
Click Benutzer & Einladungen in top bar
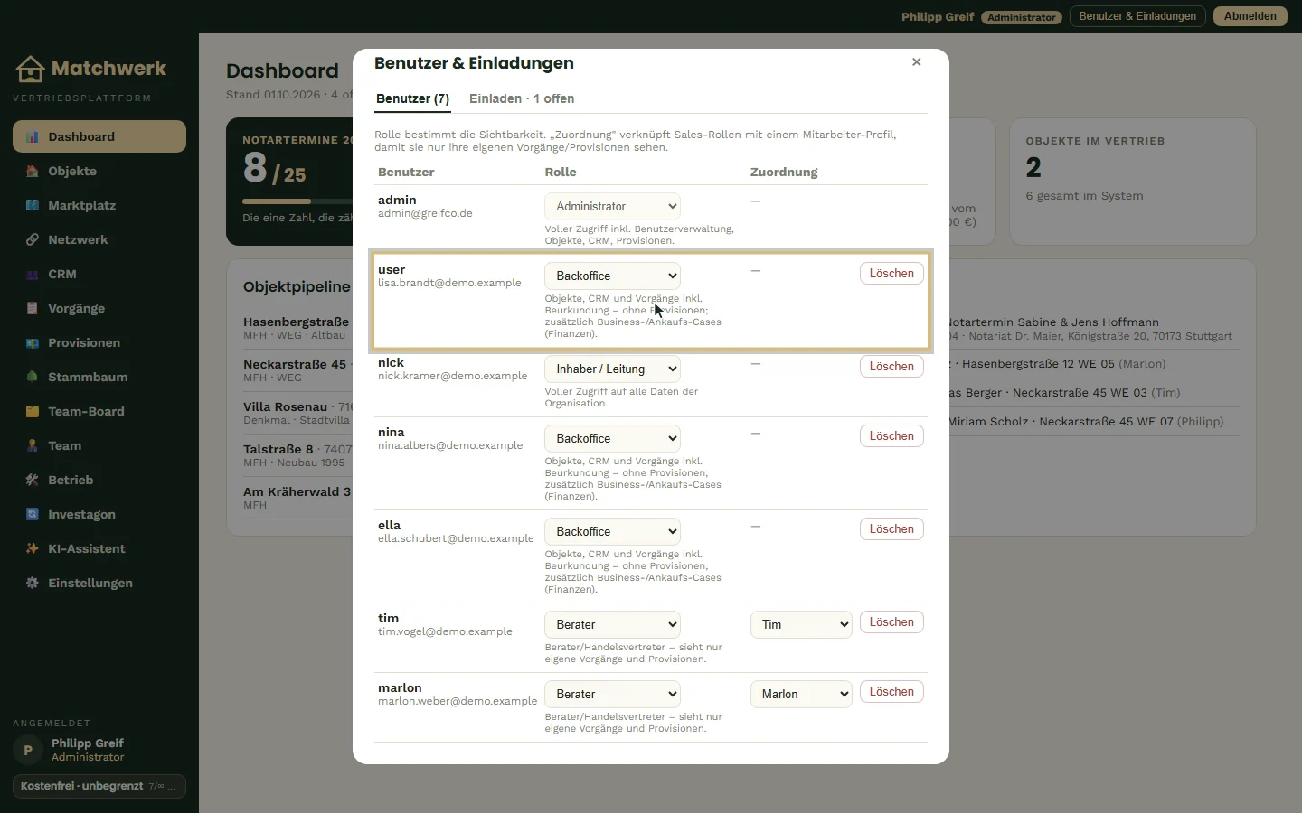(1137, 16)
